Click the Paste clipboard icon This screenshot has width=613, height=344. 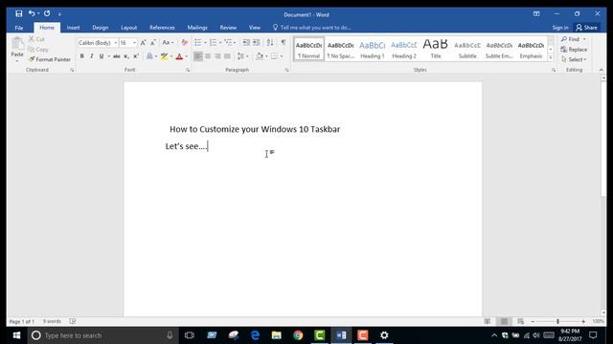tap(17, 44)
